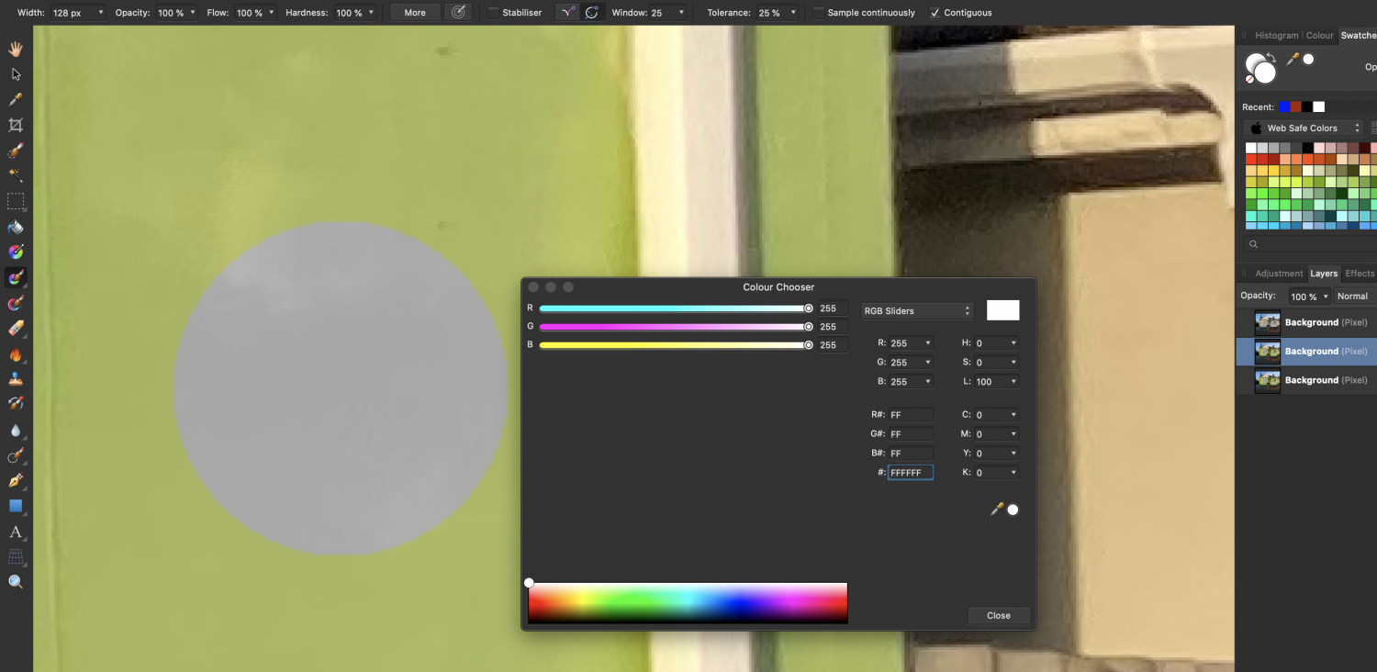Select the Burn tool
Screen dimensions: 1377x672
[15, 353]
